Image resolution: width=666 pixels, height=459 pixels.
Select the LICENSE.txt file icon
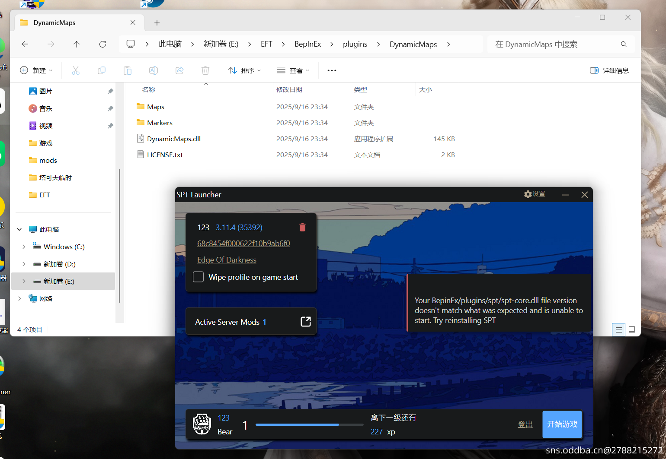click(x=141, y=154)
